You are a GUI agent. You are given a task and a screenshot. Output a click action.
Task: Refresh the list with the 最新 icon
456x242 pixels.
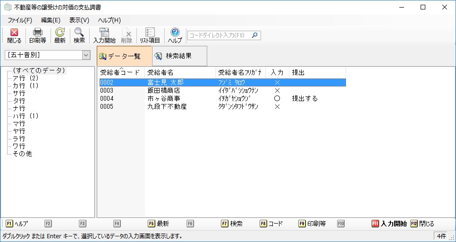(60, 35)
